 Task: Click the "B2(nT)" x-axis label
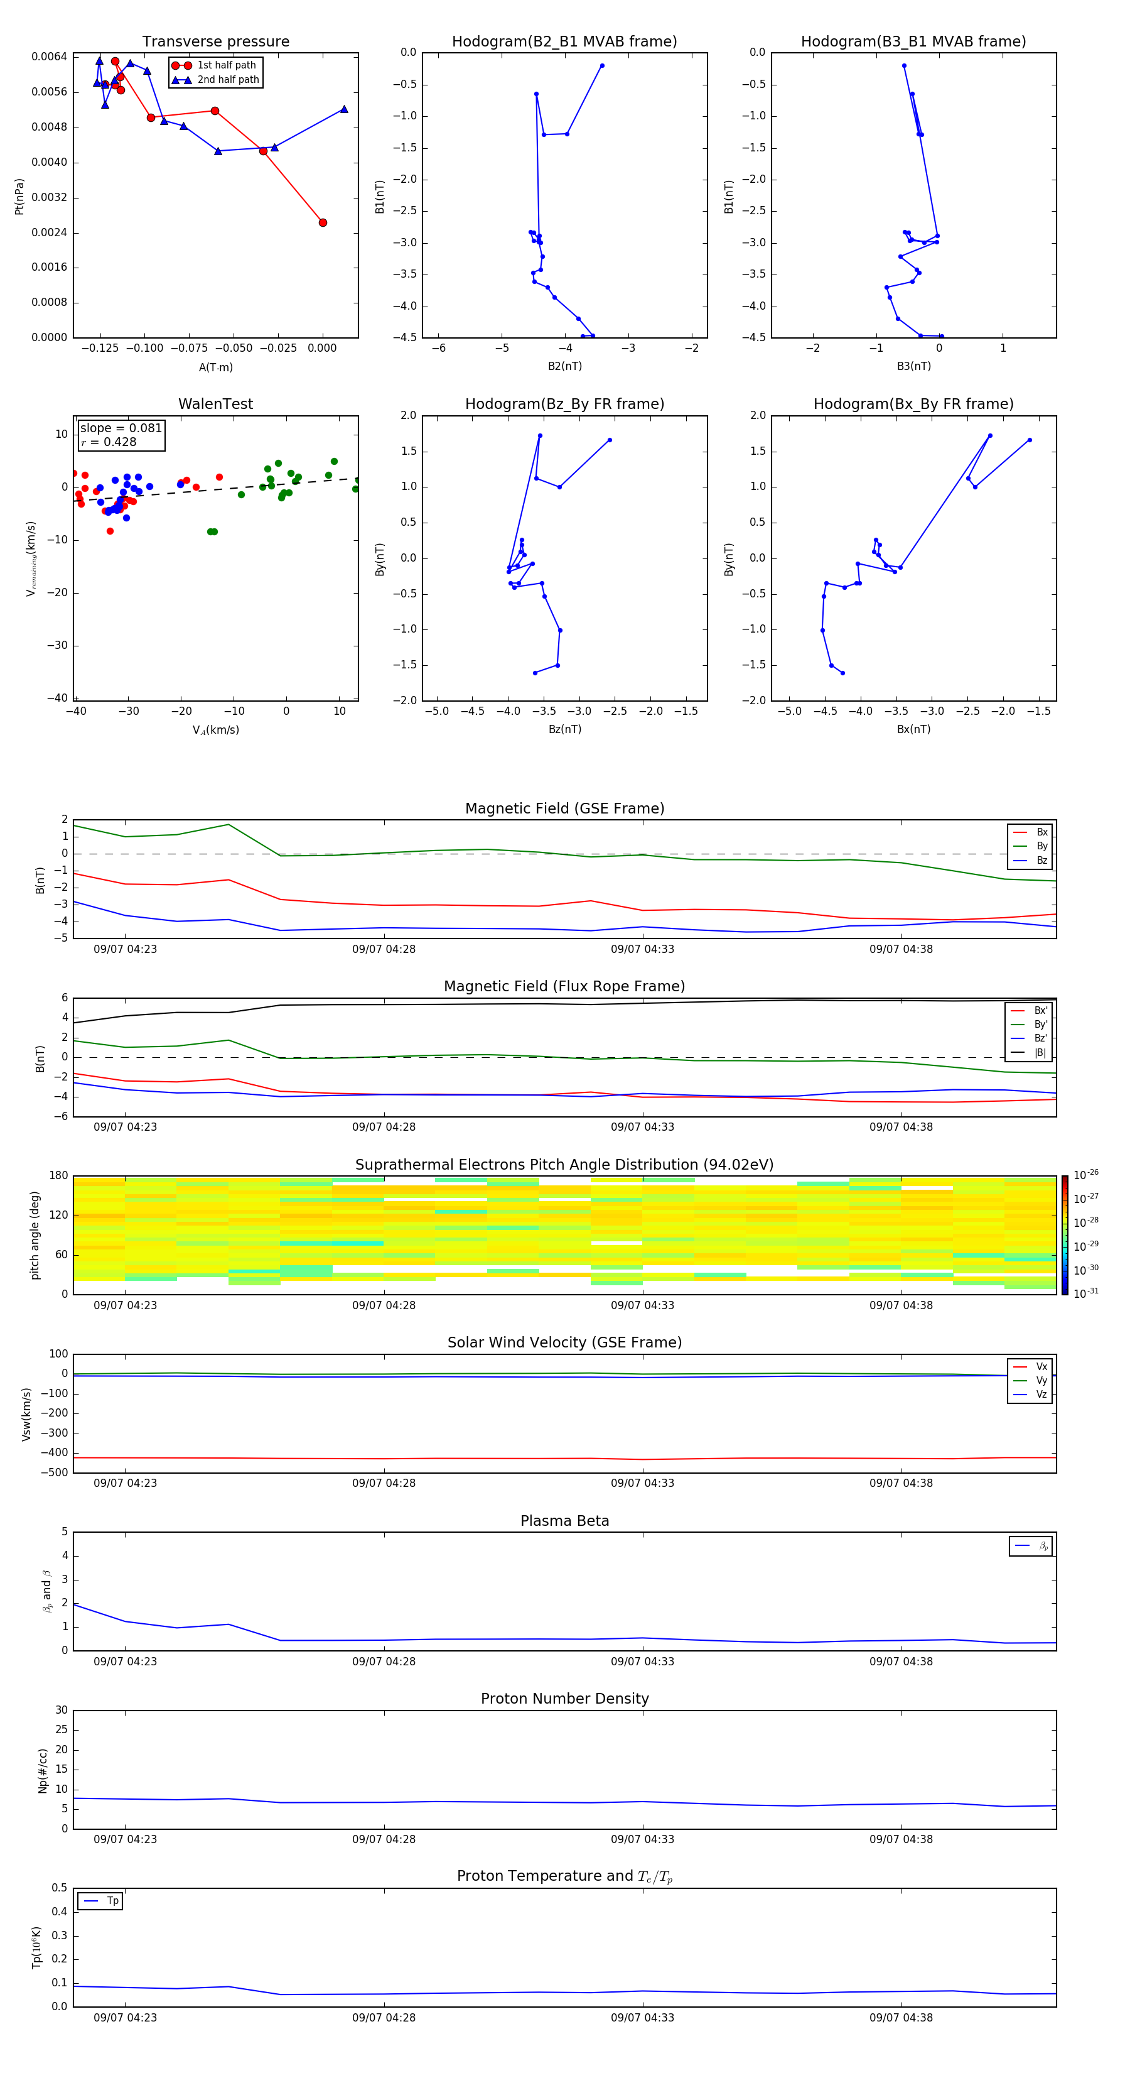[564, 366]
